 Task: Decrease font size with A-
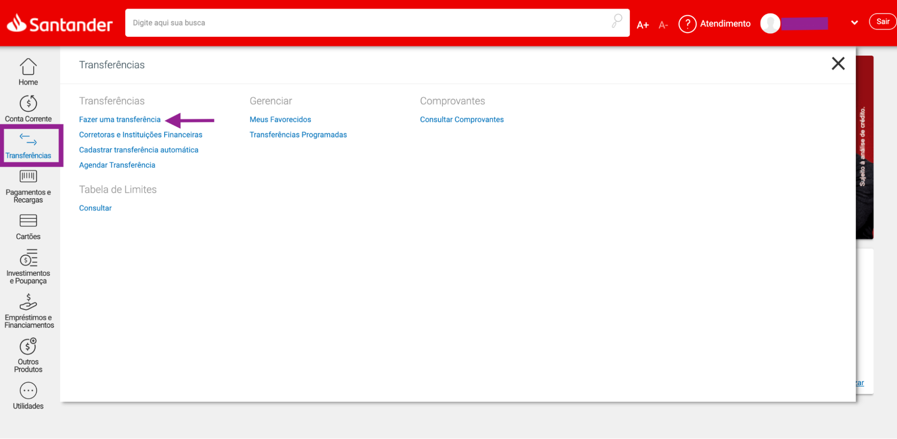coord(663,25)
